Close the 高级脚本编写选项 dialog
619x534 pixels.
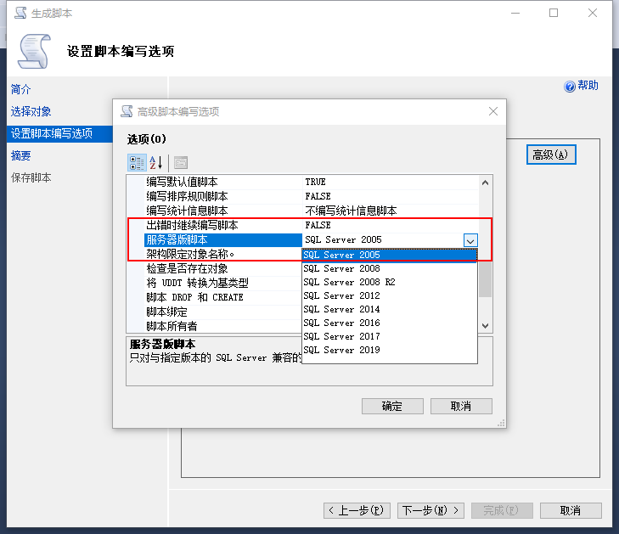[493, 111]
